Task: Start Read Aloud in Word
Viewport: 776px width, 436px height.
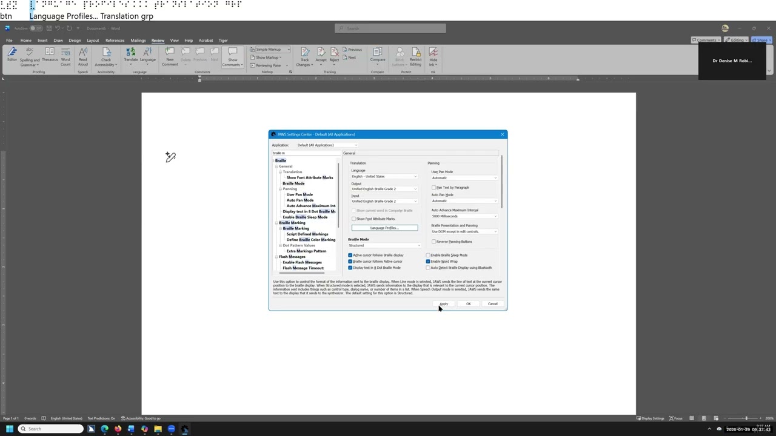Action: [83, 57]
